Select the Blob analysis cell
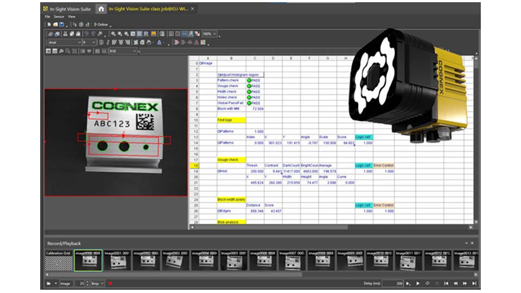Viewport: 521px width, 293px height. coord(231,222)
